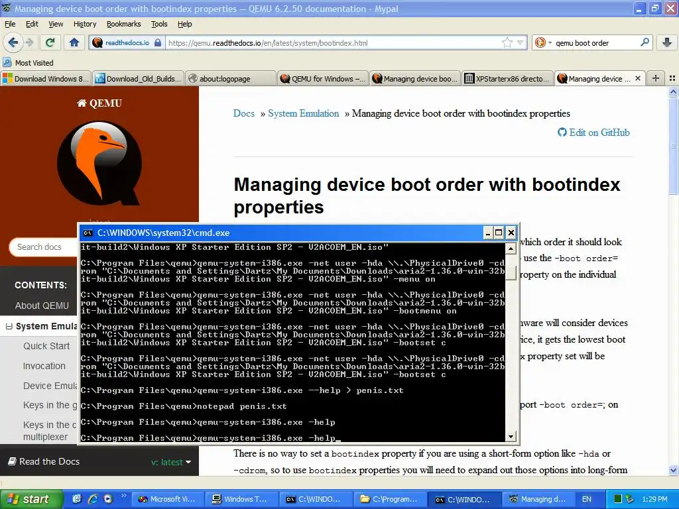Open the History menu
Viewport: 679px width, 509px height.
85,24
